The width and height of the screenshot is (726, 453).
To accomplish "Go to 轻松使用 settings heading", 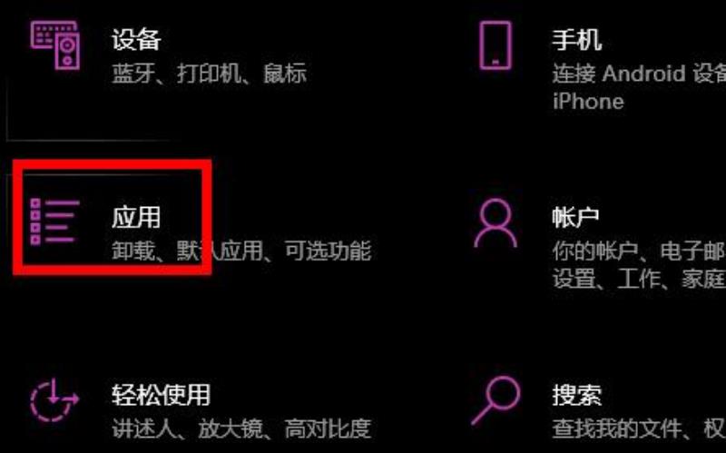I will (x=161, y=395).
